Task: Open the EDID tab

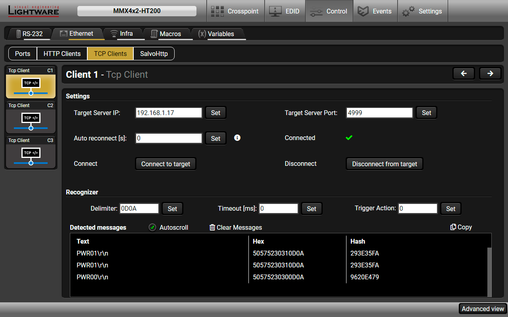Action: click(x=285, y=11)
